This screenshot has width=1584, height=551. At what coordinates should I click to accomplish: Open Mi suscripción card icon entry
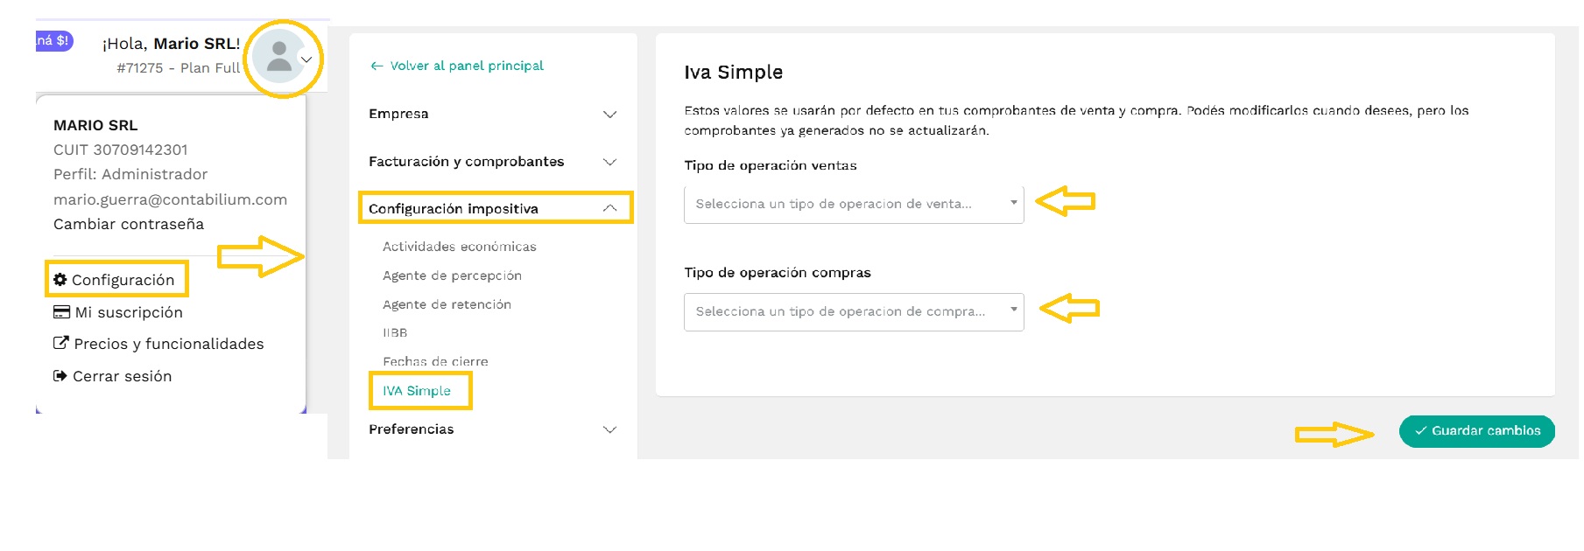(x=61, y=312)
